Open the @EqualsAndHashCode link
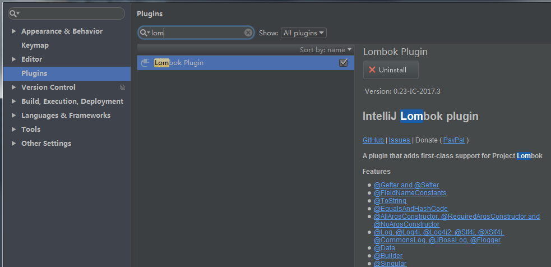551x267 pixels. (411, 209)
